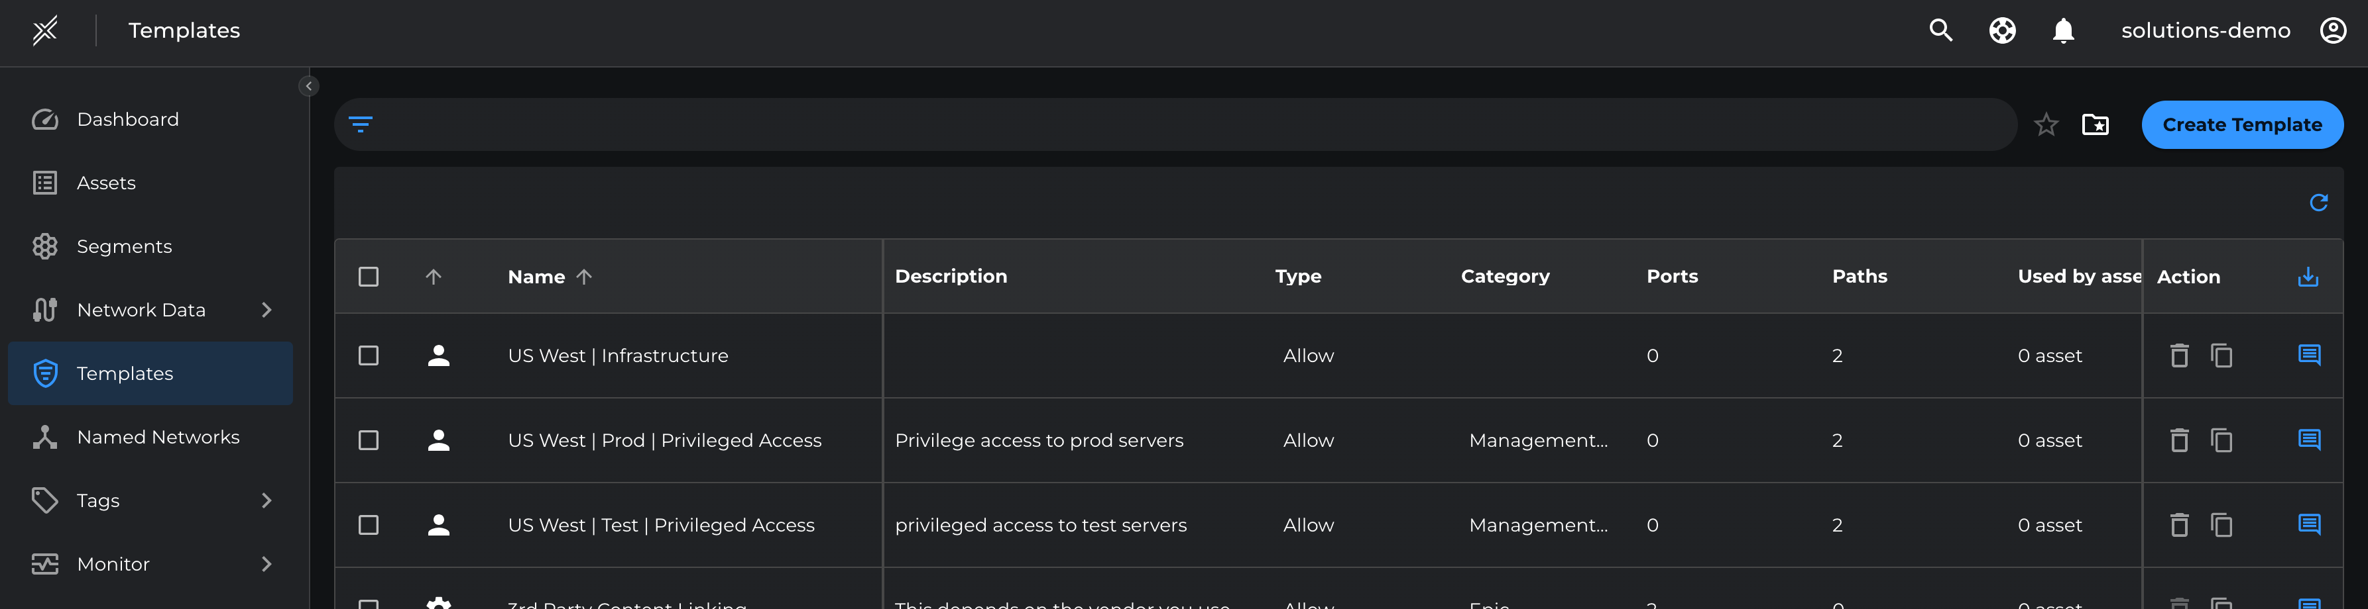
Task: Open Named Networks page
Action: pyautogui.click(x=157, y=438)
